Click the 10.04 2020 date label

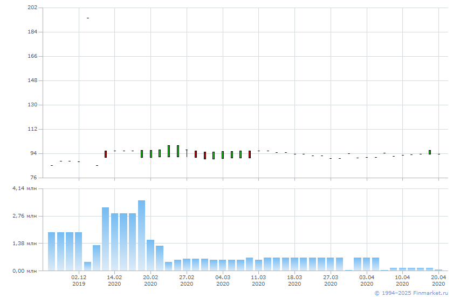[402, 280]
